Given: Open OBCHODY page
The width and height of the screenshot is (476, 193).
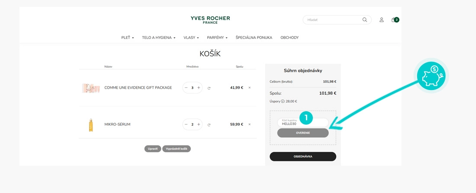Looking at the screenshot, I should [x=289, y=38].
